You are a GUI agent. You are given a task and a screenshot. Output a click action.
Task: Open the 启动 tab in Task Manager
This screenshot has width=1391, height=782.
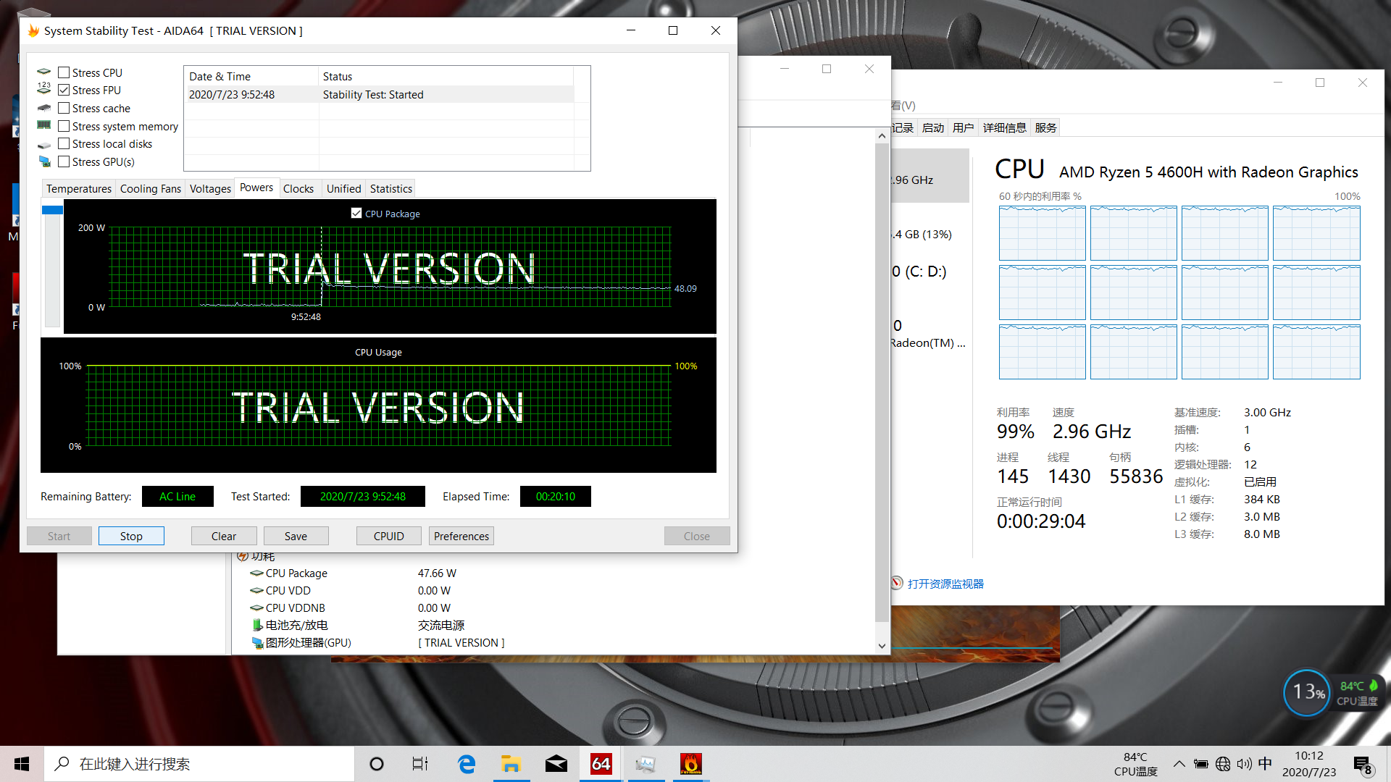(933, 127)
